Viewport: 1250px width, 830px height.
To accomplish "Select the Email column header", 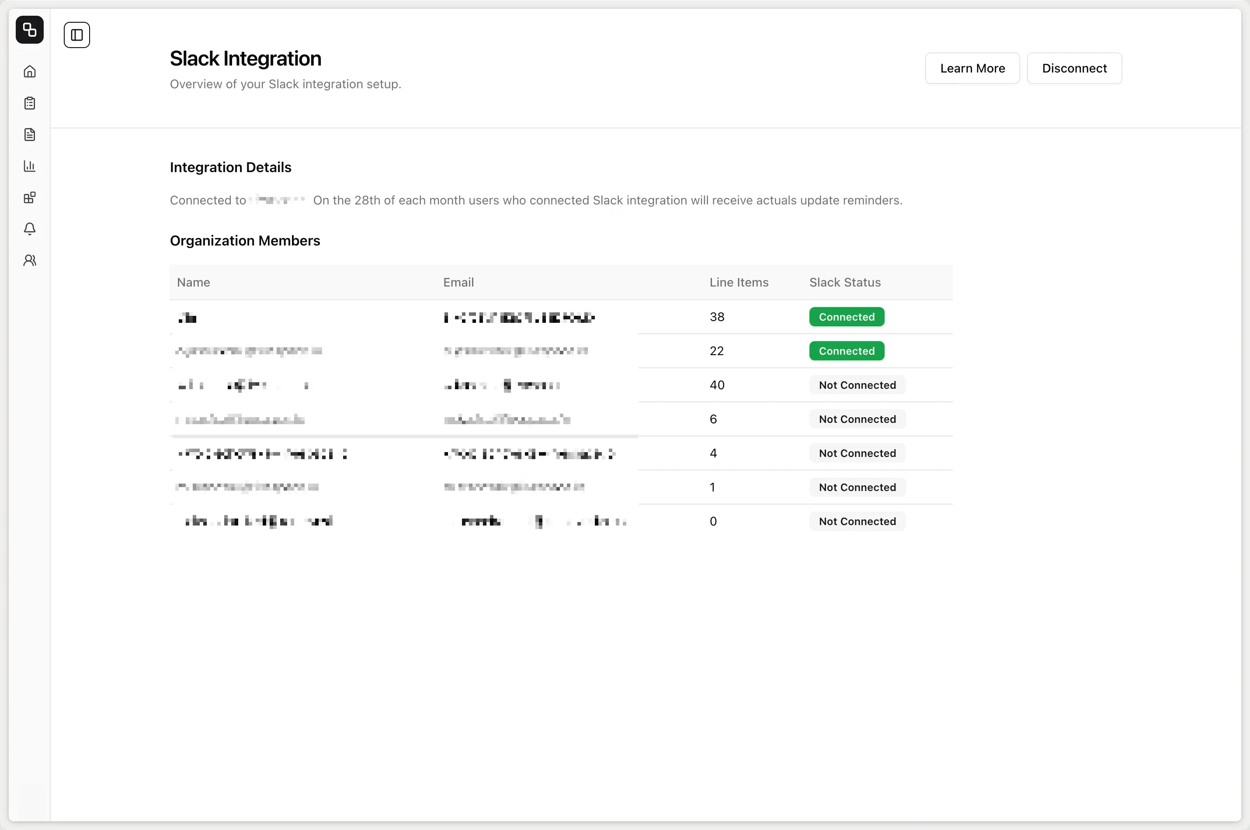I will pyautogui.click(x=458, y=282).
